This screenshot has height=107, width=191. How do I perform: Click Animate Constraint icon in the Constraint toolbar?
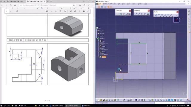click(x=127, y=14)
